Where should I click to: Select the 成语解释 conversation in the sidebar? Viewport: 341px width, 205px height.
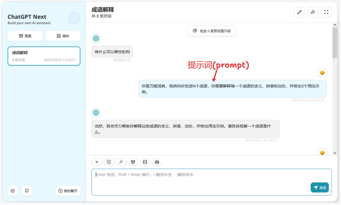44,56
